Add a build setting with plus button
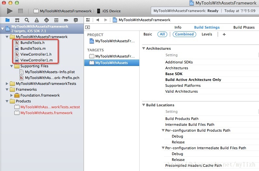Screen dimensions: 259x171 click(224, 34)
